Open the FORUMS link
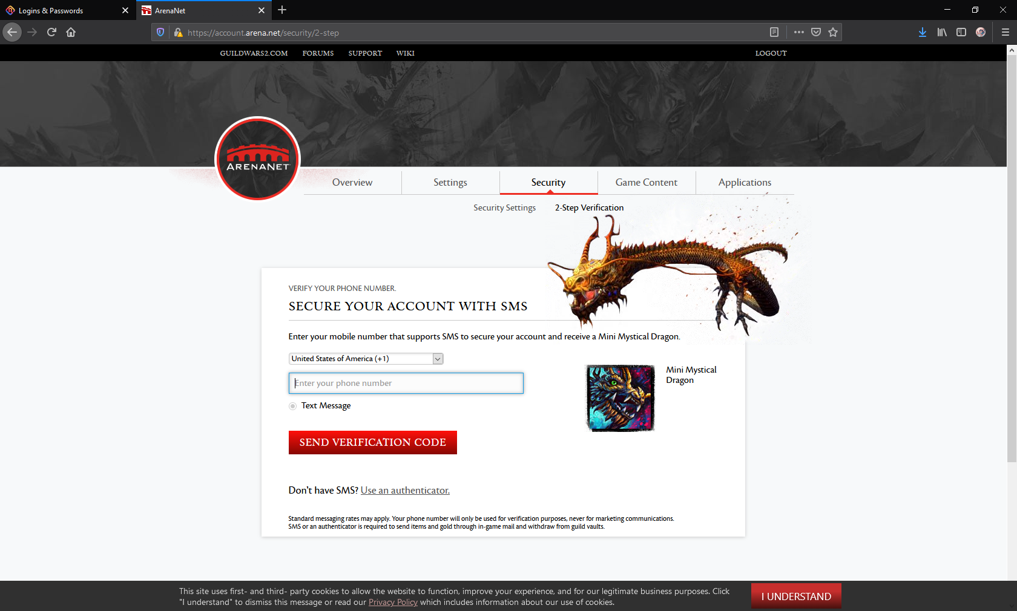 pyautogui.click(x=318, y=53)
